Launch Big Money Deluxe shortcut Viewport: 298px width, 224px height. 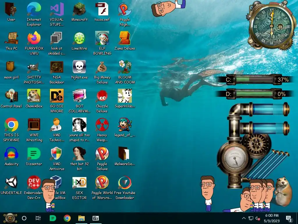102,72
